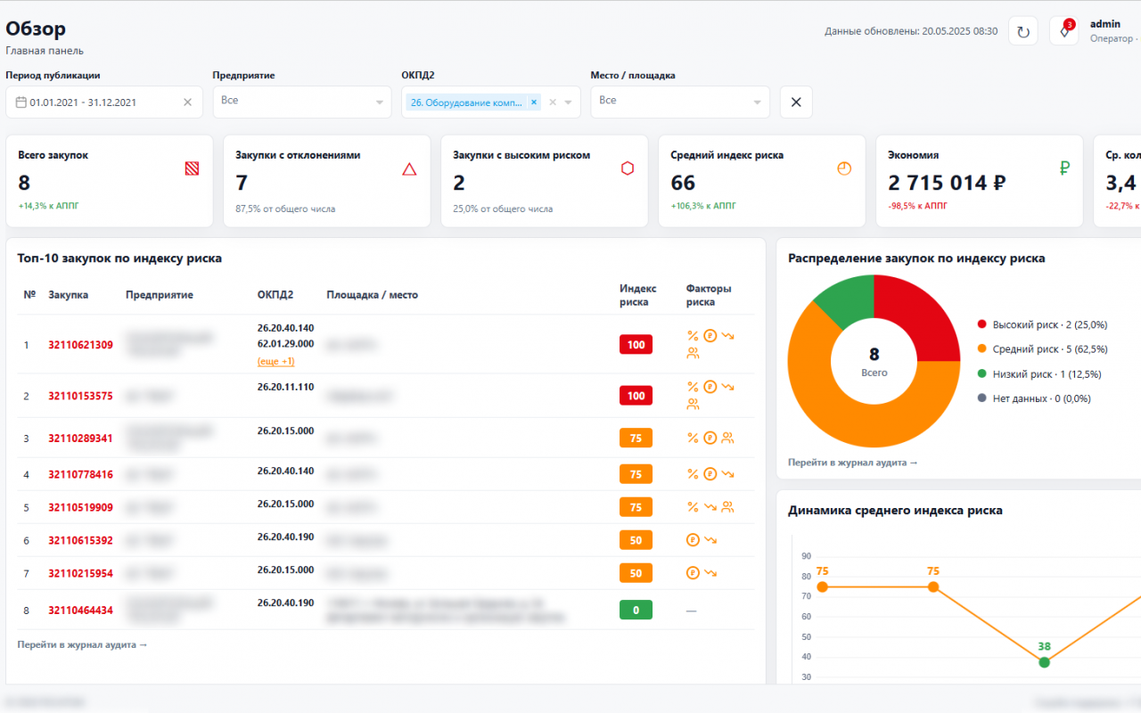1141x713 pixels.
Task: Click the triangle icon in Закупки с отклонениями card
Action: 409,168
